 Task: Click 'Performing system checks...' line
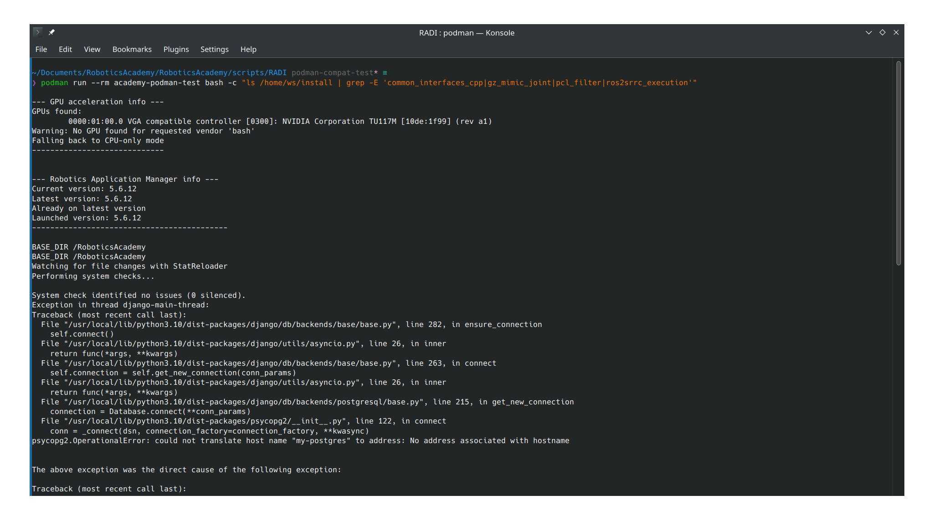pos(93,276)
